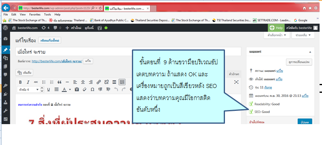Toggle italic formatting in the editor
Image resolution: width=322 pixels, height=145 pixels.
point(28,82)
